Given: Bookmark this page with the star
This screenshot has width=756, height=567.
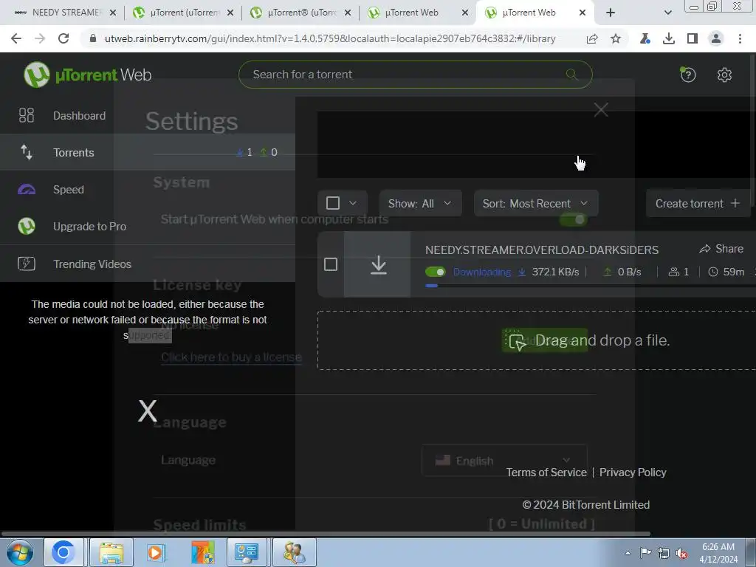Looking at the screenshot, I should click(616, 38).
